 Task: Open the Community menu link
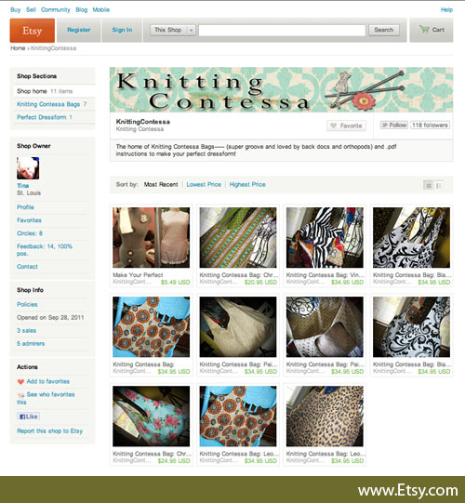click(x=56, y=9)
